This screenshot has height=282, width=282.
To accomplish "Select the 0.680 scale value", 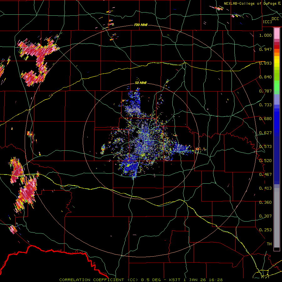I will coord(265,118).
